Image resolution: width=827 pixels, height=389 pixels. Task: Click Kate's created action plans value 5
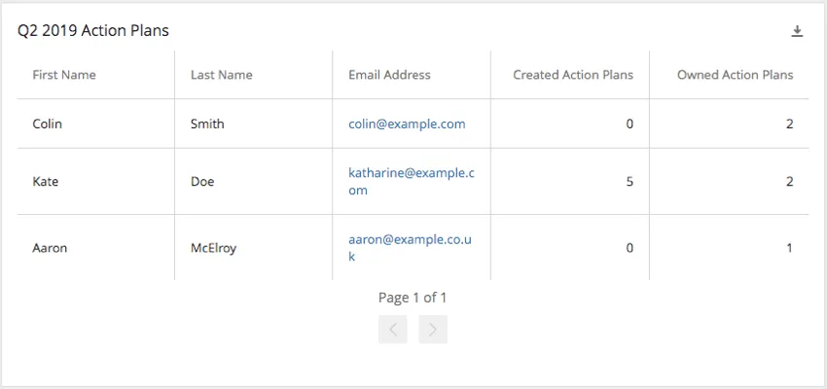(629, 182)
